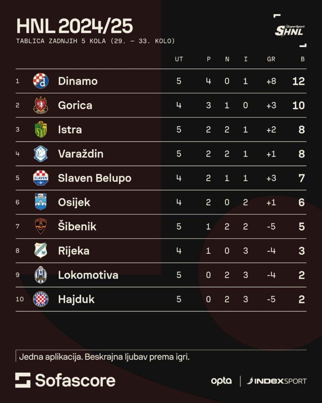Screen dimensions: 322x403
Task: Select Dinamo's 12 points value
Action: (x=298, y=81)
